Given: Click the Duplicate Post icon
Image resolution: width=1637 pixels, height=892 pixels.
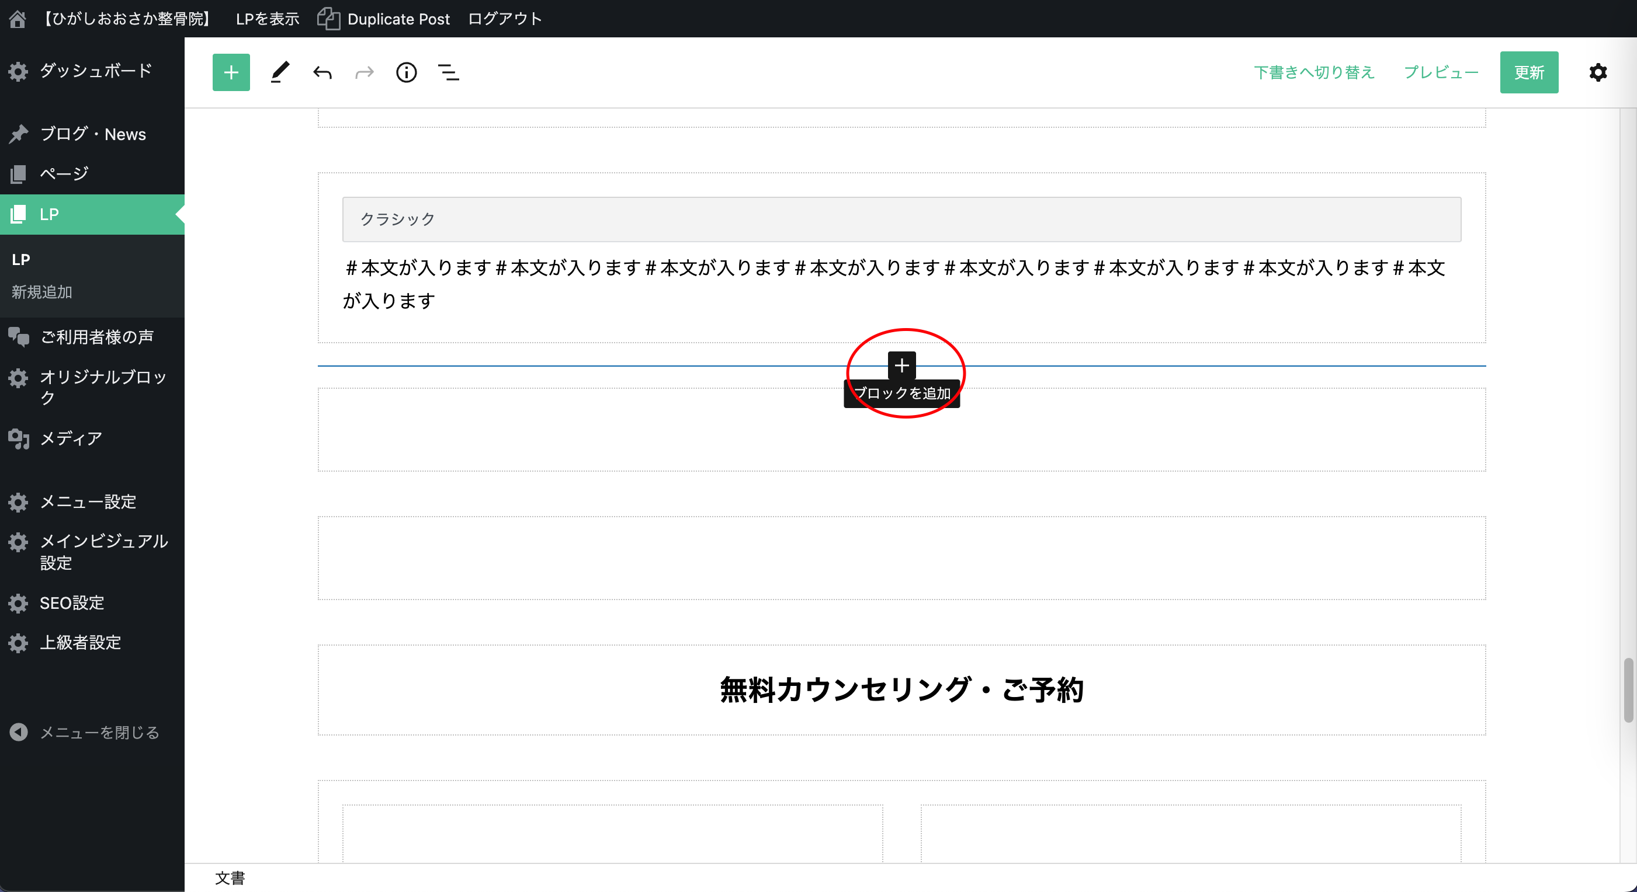Looking at the screenshot, I should coord(328,19).
